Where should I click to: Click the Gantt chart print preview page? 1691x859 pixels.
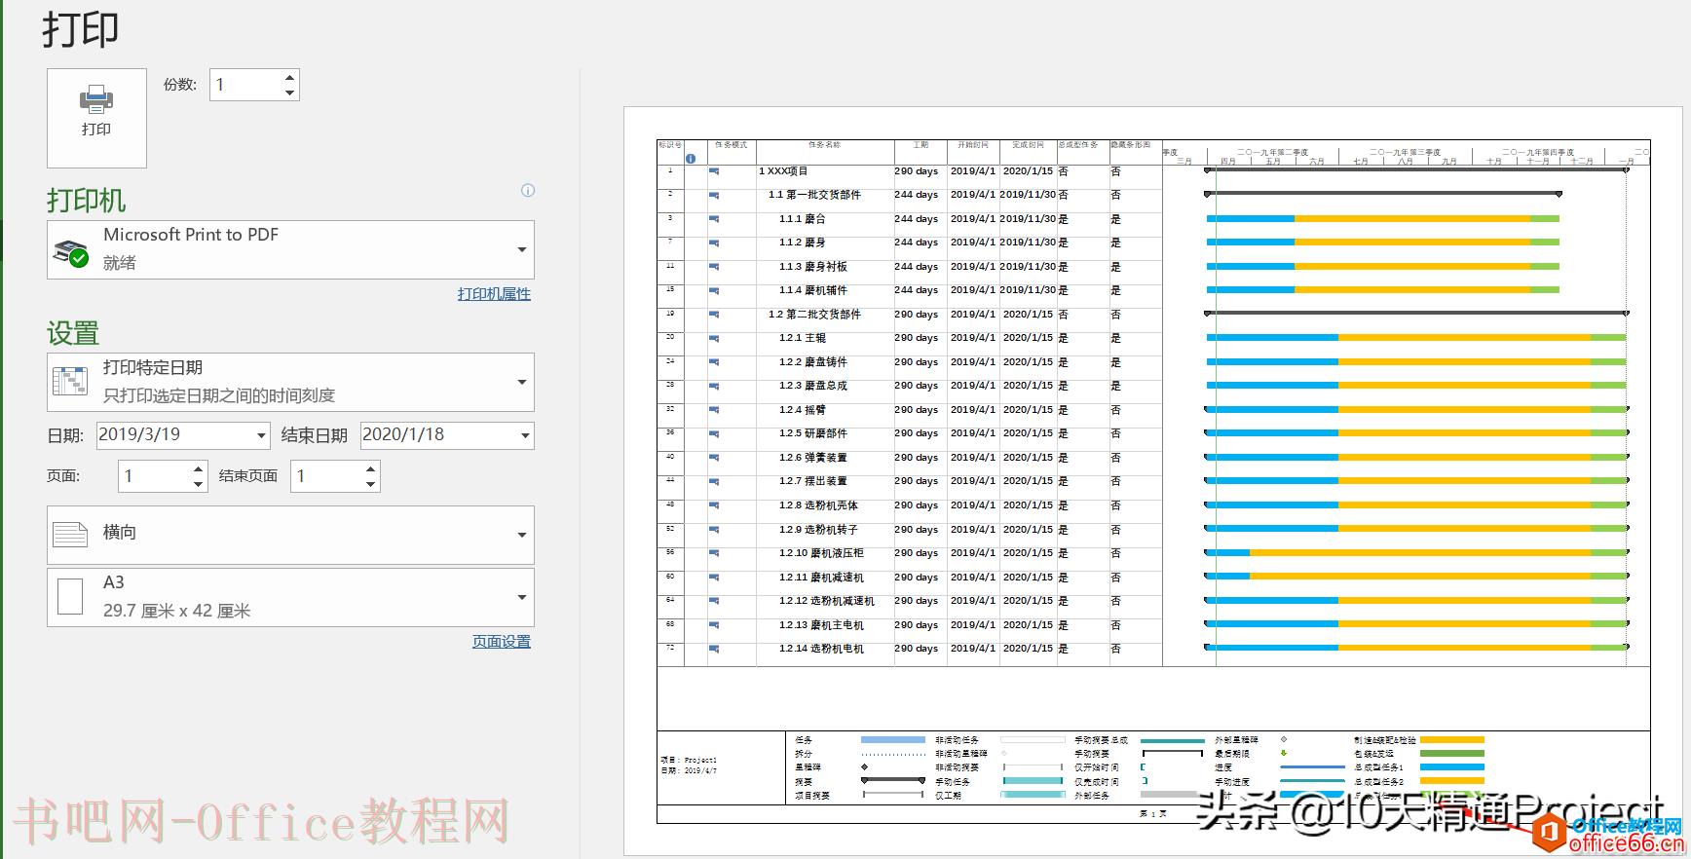(1152, 481)
